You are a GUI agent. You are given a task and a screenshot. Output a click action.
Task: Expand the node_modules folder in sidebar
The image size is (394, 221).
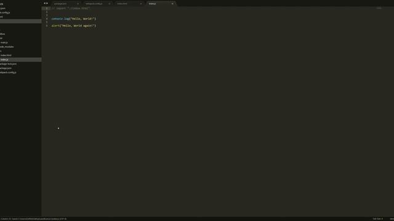pyautogui.click(x=7, y=47)
